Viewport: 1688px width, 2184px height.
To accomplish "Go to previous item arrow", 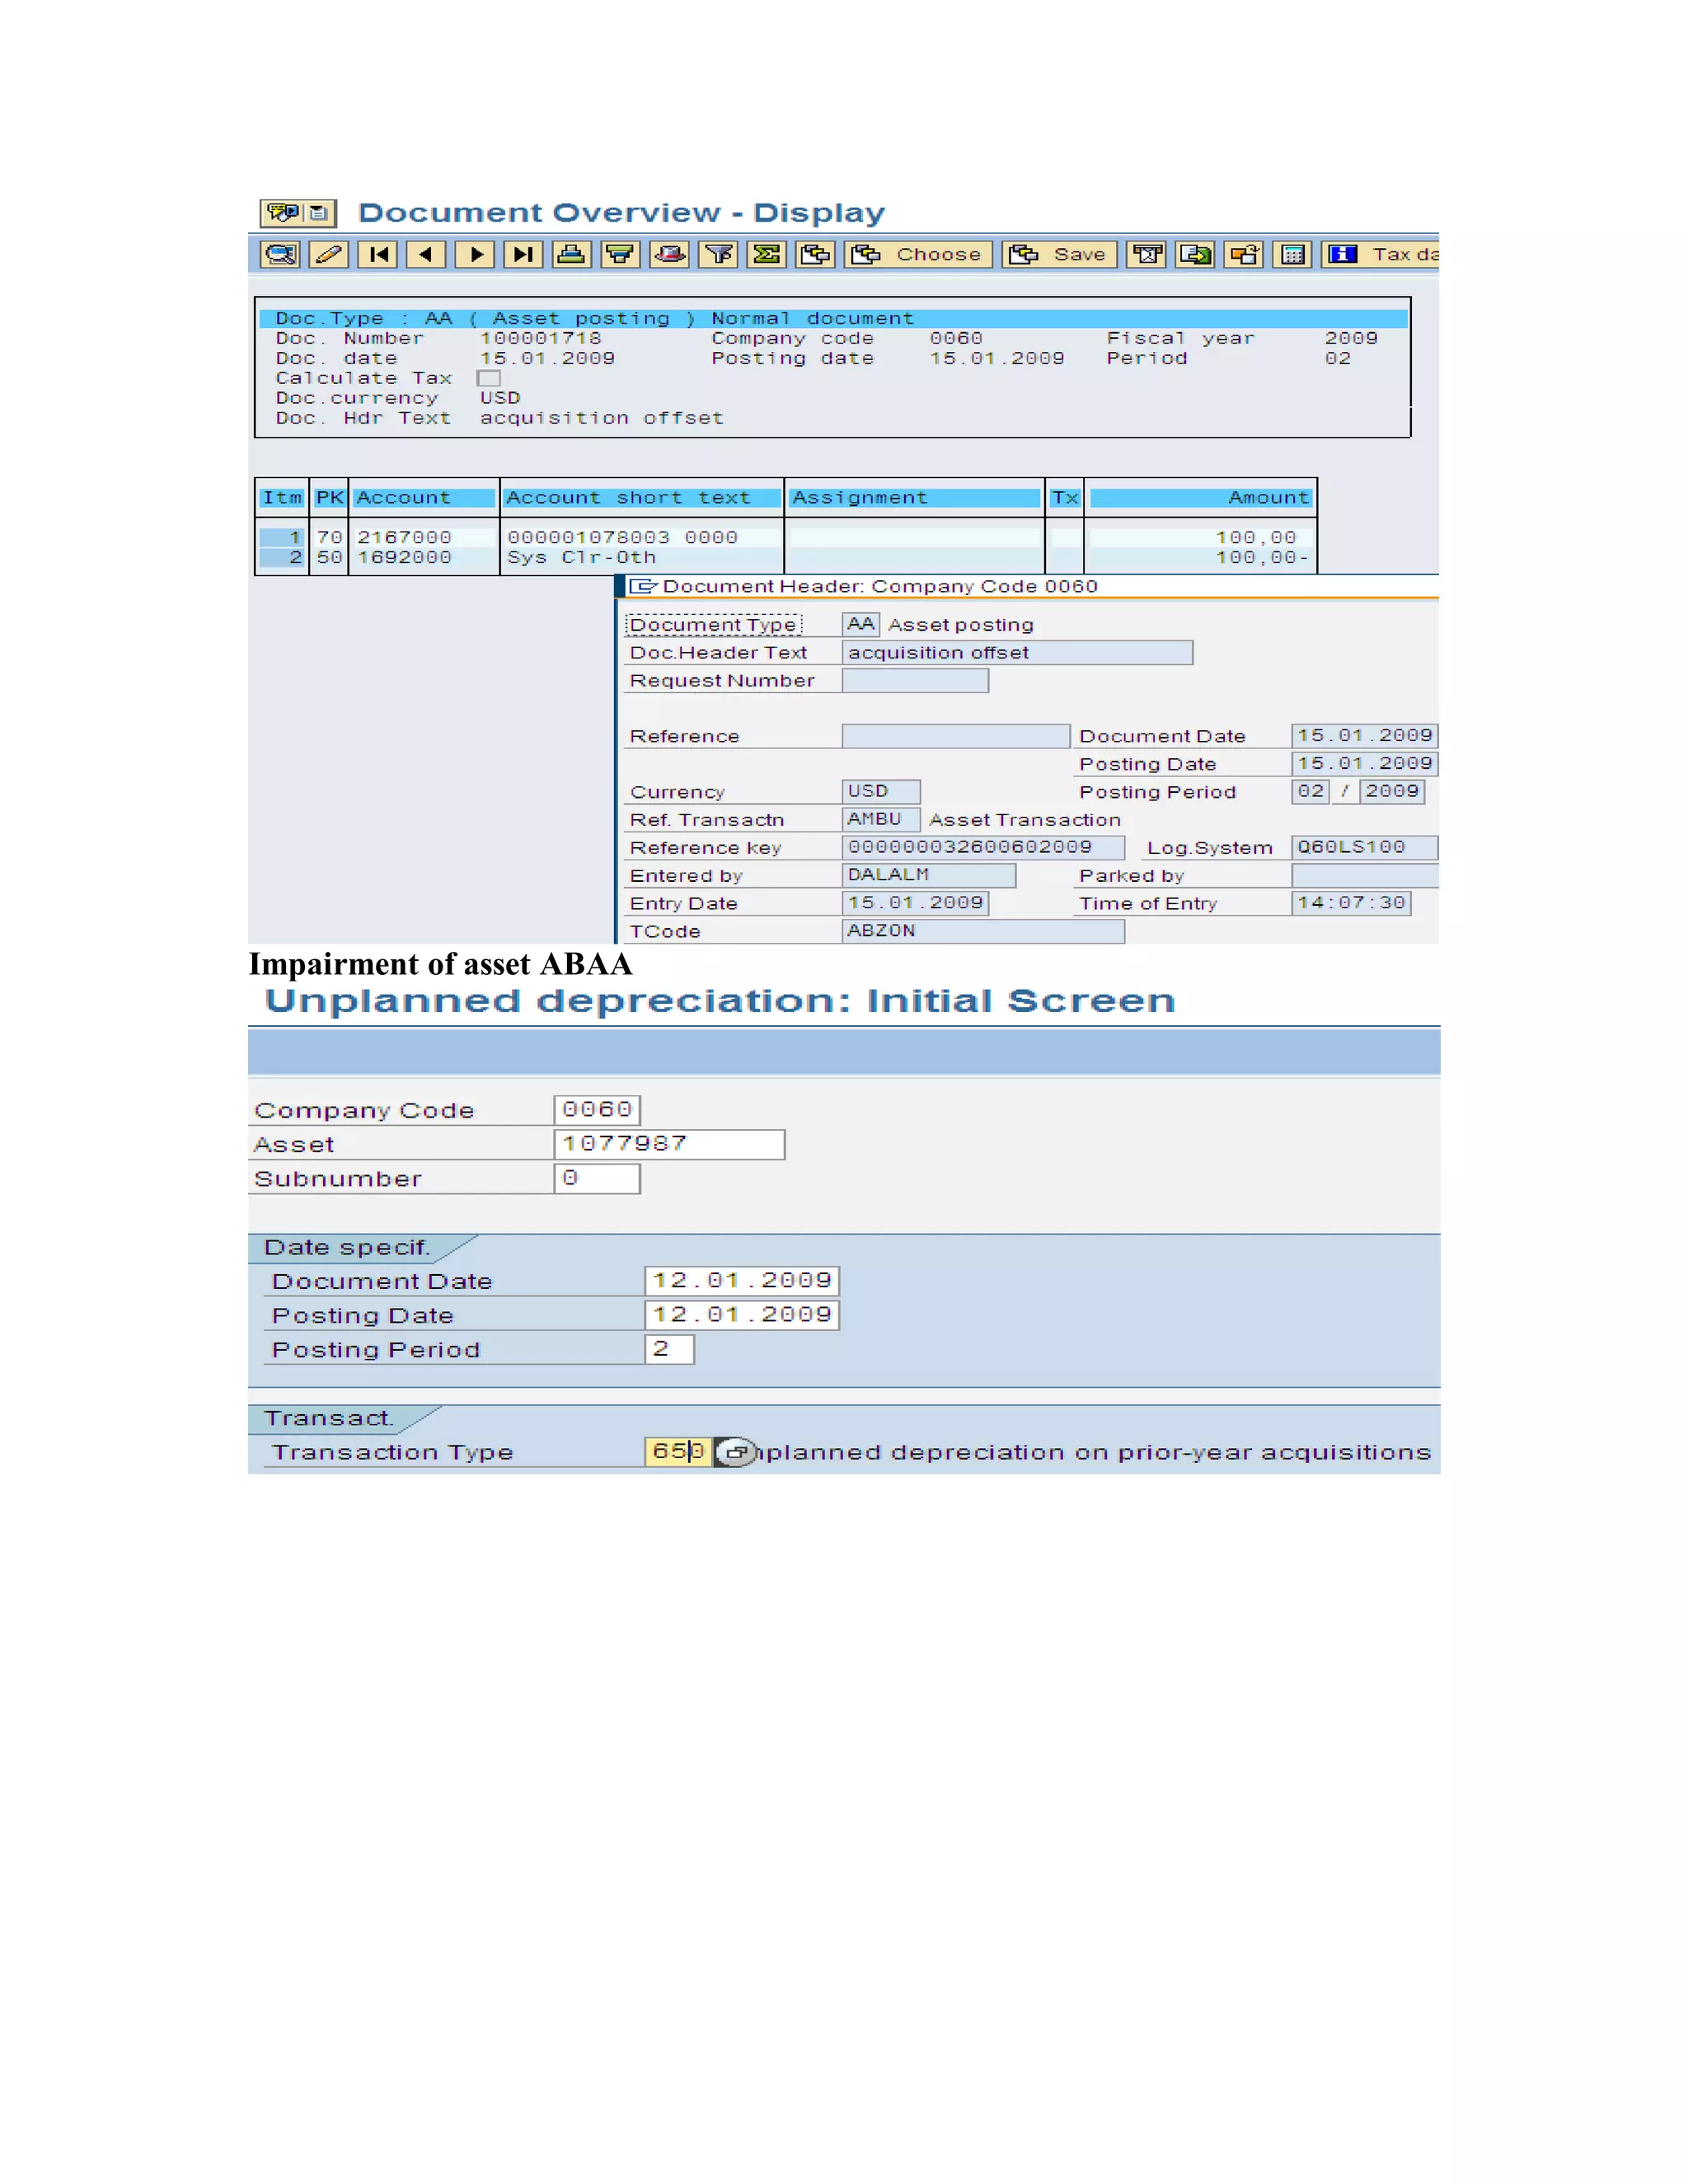I will tap(427, 254).
